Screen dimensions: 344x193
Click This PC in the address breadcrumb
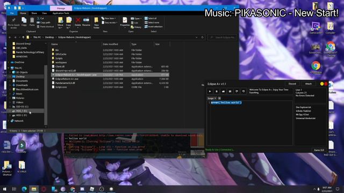tap(37, 38)
